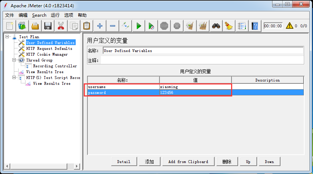The width and height of the screenshot is (313, 174).
Task: Click the Start test green play icon
Action: [x=139, y=26]
